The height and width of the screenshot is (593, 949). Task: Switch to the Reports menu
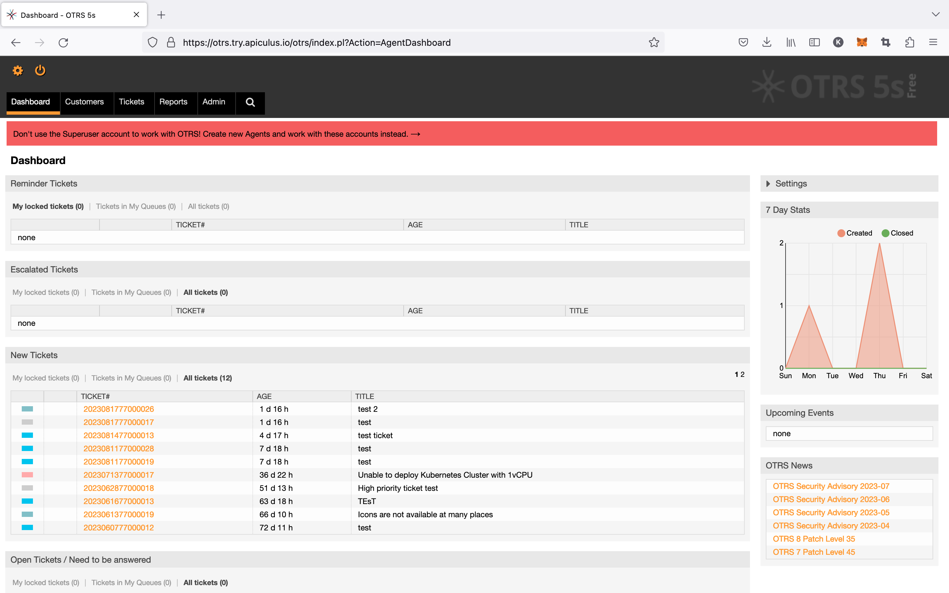coord(174,101)
